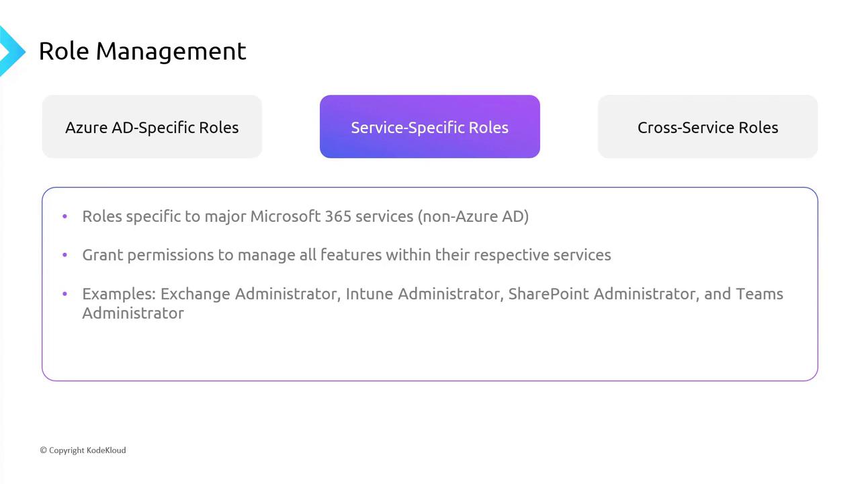Open the Service-Specific Roles tab

pyautogui.click(x=429, y=127)
